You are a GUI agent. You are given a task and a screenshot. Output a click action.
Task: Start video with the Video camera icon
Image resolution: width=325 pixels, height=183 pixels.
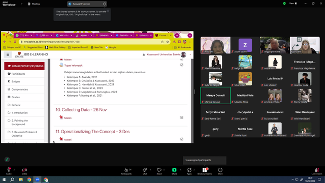pos(24,170)
